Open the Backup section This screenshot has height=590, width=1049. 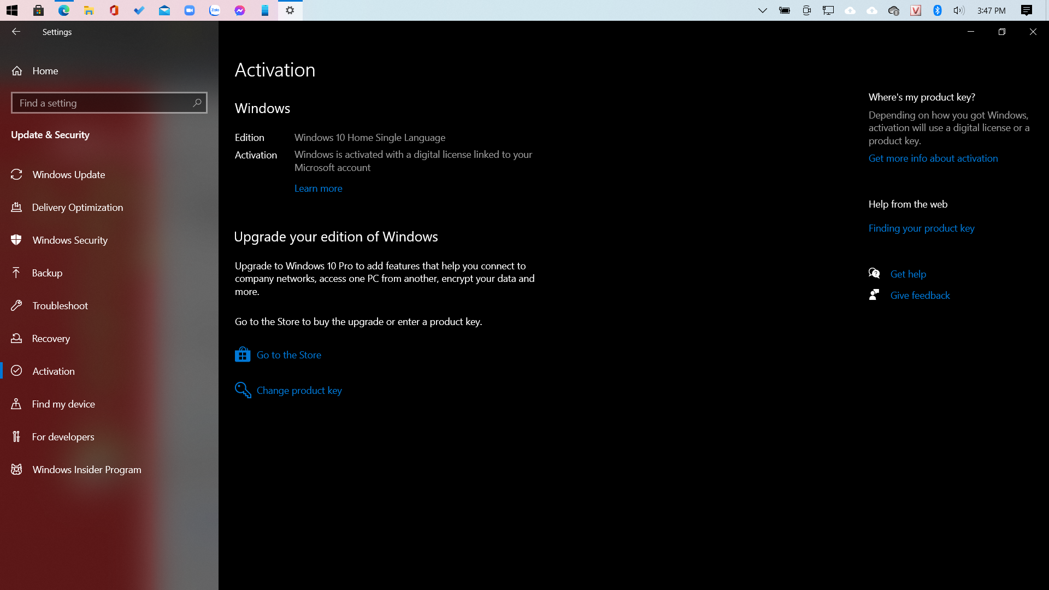coord(109,273)
